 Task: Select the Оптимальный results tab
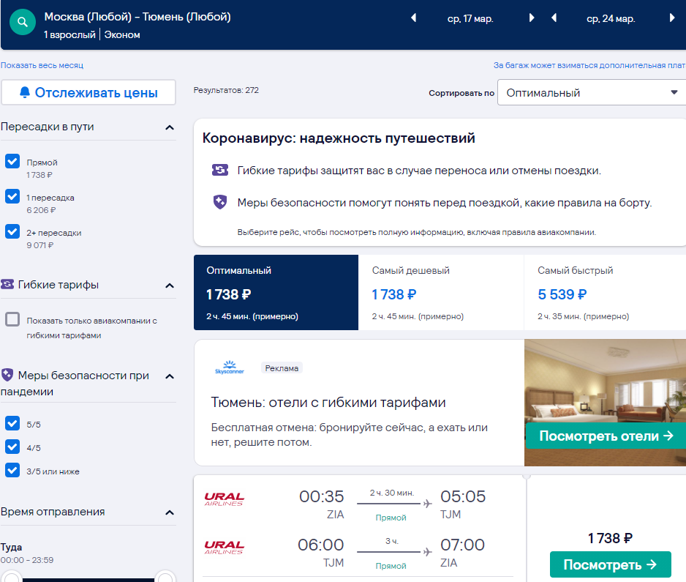276,292
